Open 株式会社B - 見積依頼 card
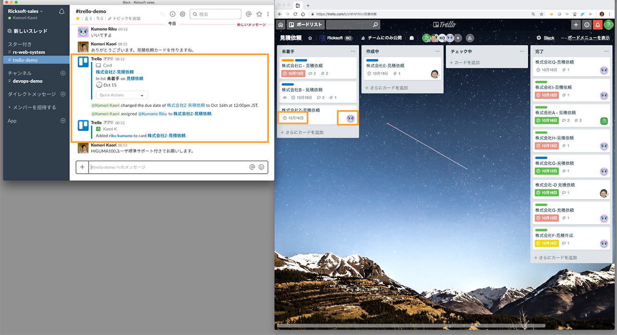 coord(318,91)
